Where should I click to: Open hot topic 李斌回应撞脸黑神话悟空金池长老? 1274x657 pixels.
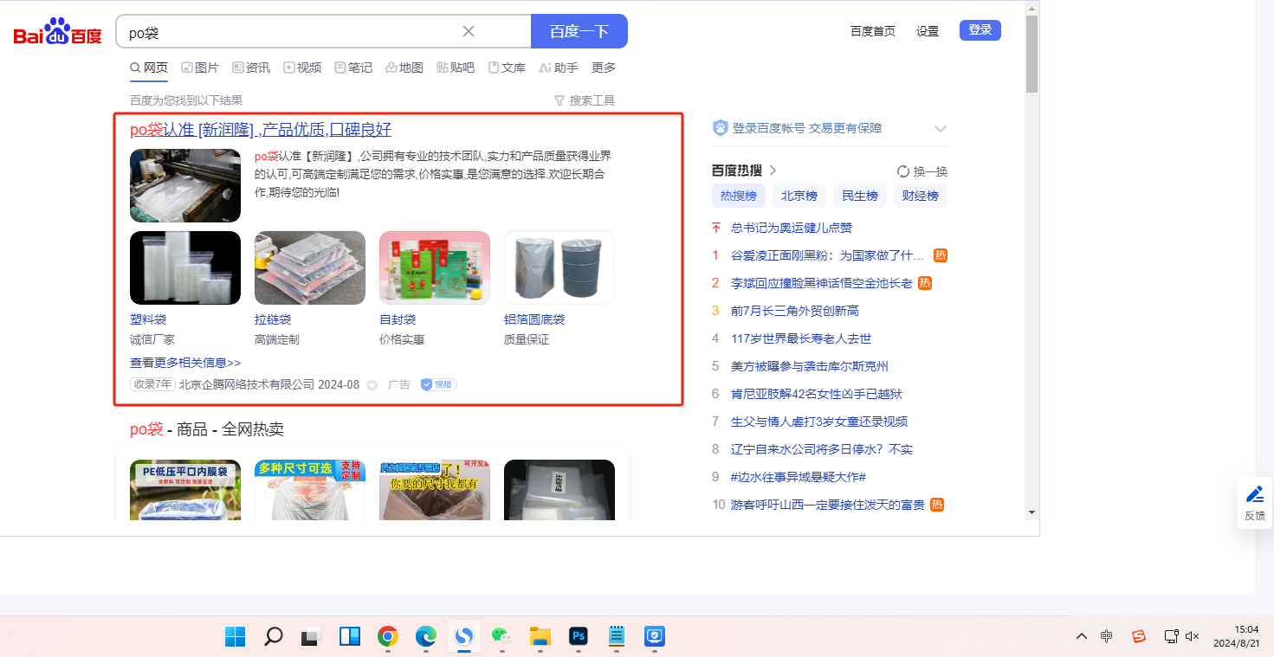(x=822, y=283)
